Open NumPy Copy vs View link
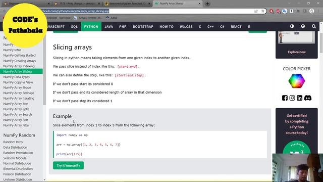 [18, 82]
